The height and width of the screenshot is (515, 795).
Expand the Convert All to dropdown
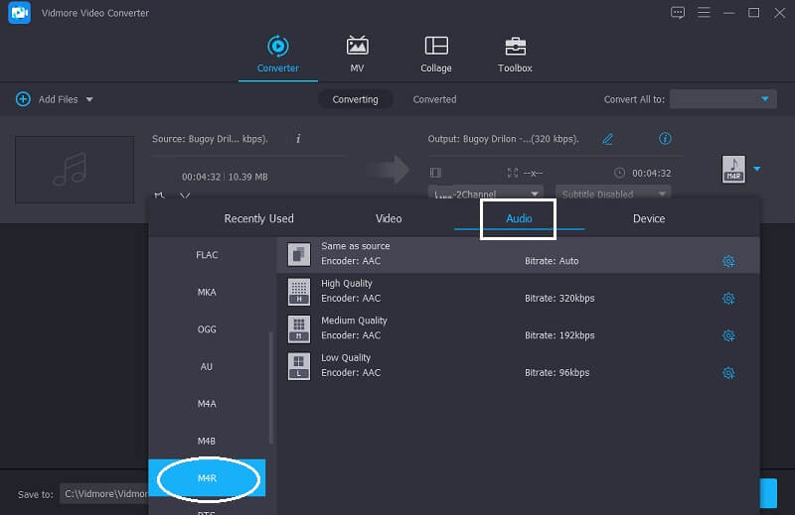point(722,99)
